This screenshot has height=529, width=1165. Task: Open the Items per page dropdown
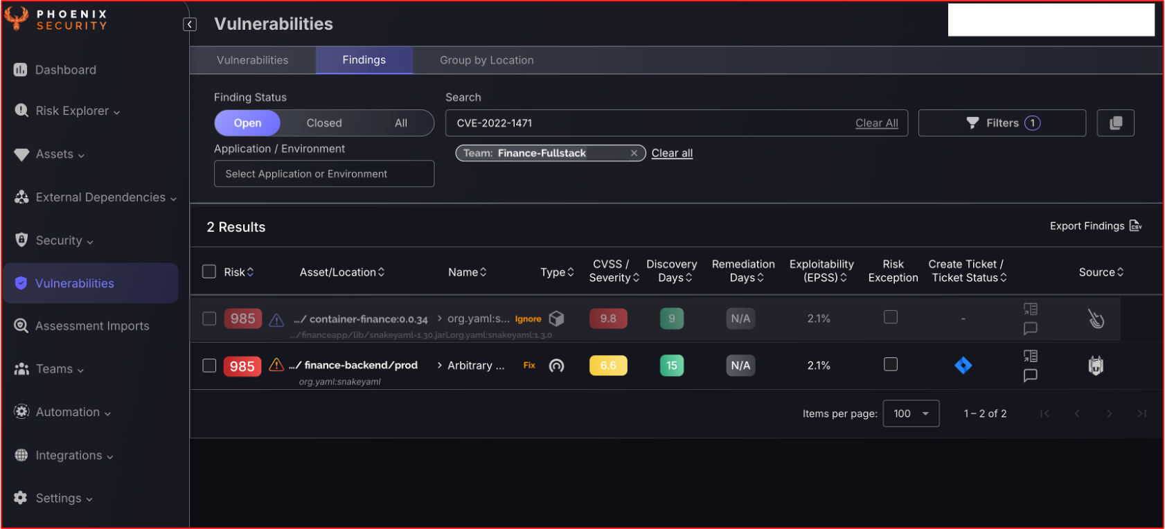pos(911,413)
